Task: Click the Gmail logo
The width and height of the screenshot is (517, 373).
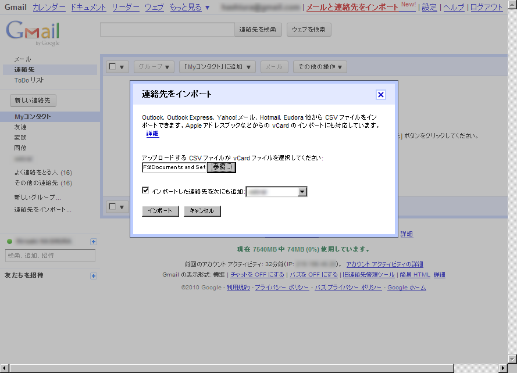Action: point(33,33)
